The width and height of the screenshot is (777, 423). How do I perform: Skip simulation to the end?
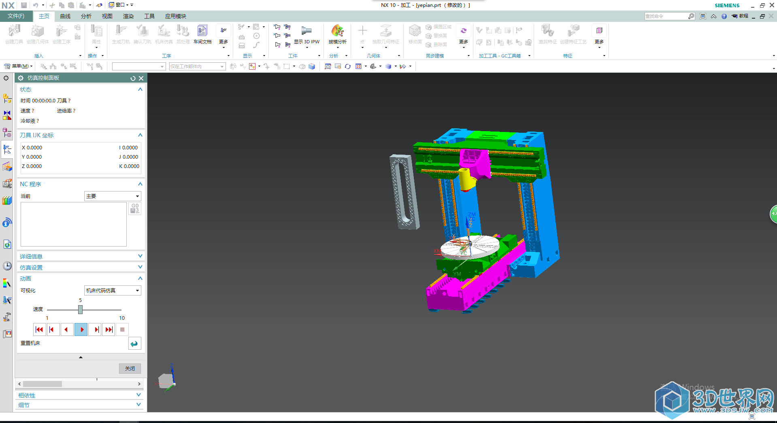click(109, 329)
